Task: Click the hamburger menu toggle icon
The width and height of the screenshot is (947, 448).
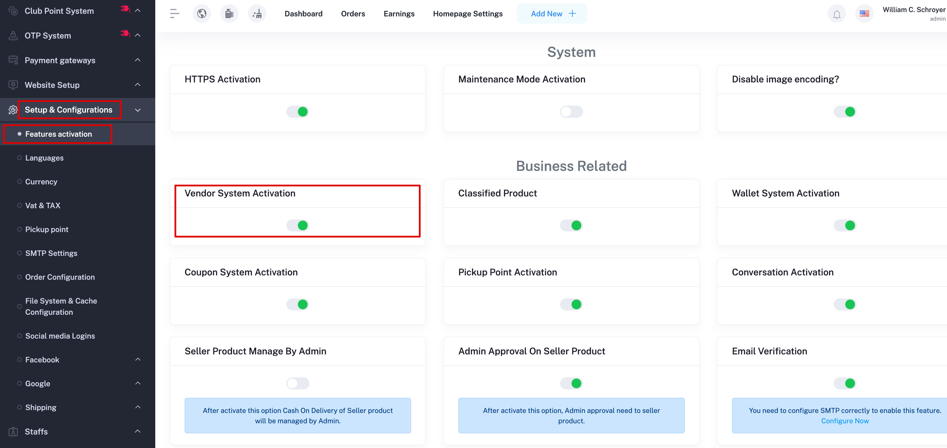Action: click(175, 14)
